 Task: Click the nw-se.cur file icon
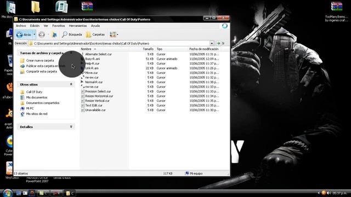tap(83, 87)
